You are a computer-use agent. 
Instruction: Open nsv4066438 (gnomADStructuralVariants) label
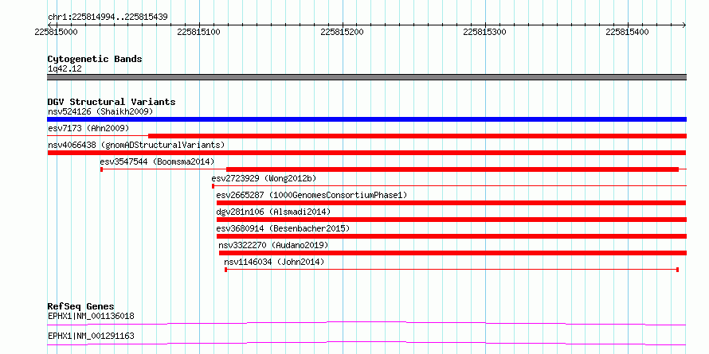tap(136, 145)
